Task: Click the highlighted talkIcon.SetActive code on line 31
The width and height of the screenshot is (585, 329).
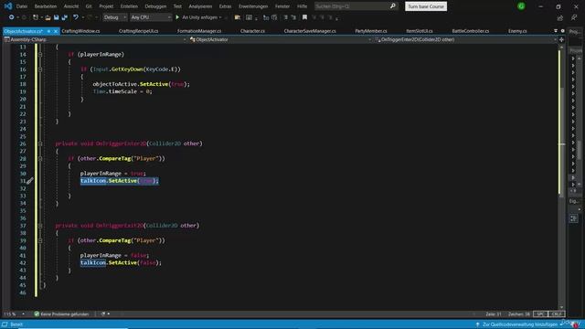Action: [120, 181]
